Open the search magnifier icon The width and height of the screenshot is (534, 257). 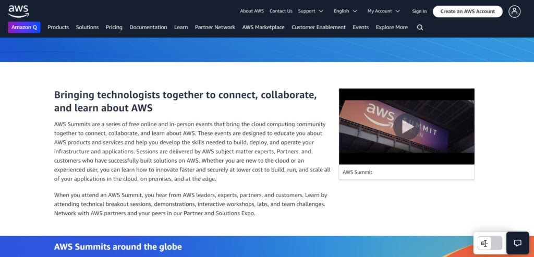click(x=420, y=28)
